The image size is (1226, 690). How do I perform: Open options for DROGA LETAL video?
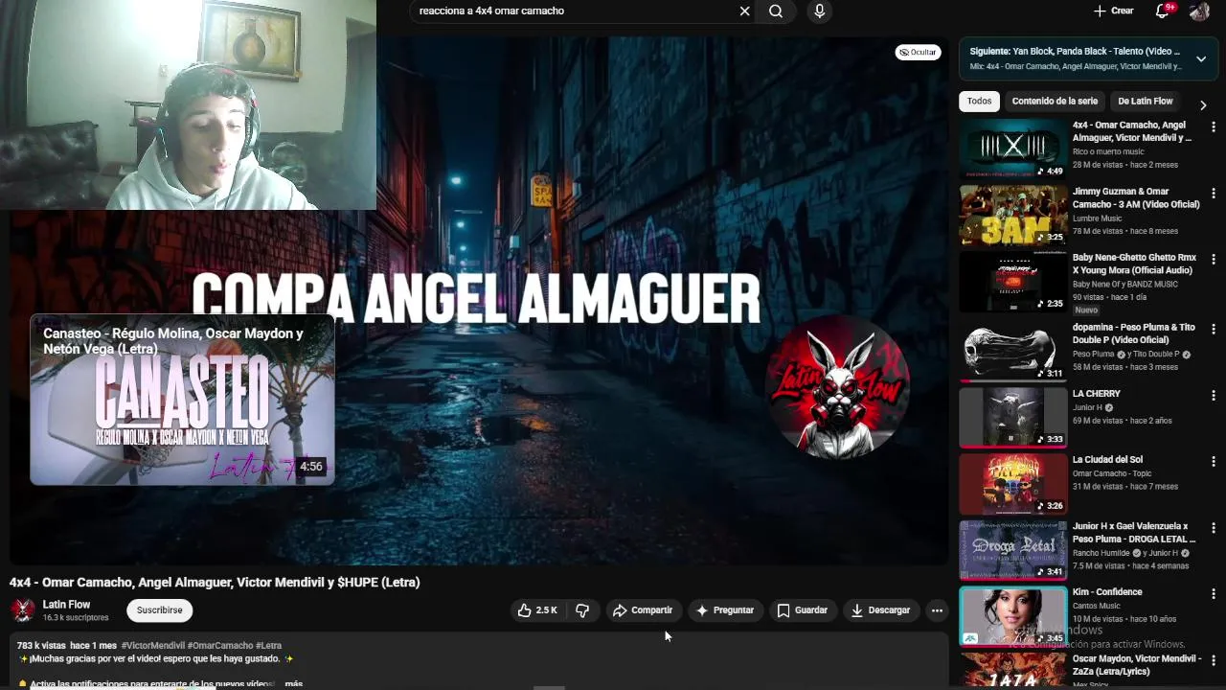pos(1214,527)
